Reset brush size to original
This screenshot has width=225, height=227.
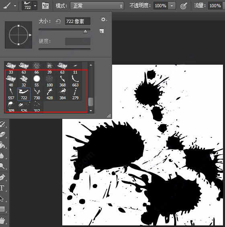pos(58,21)
